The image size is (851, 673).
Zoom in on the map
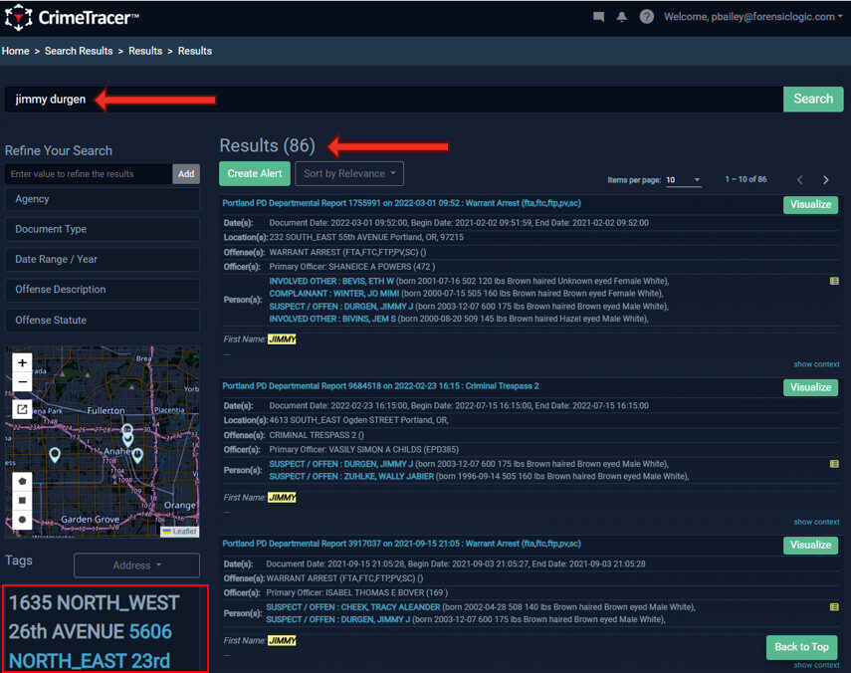pyautogui.click(x=22, y=363)
